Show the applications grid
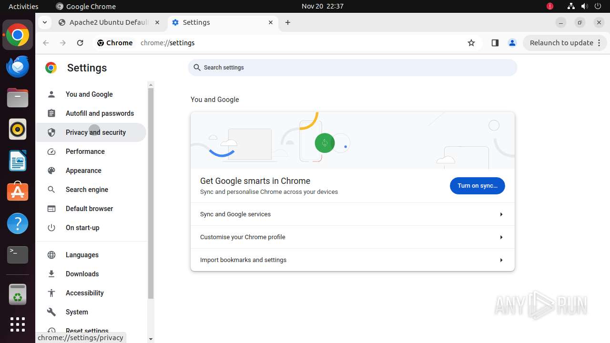The image size is (610, 343). 18,324
